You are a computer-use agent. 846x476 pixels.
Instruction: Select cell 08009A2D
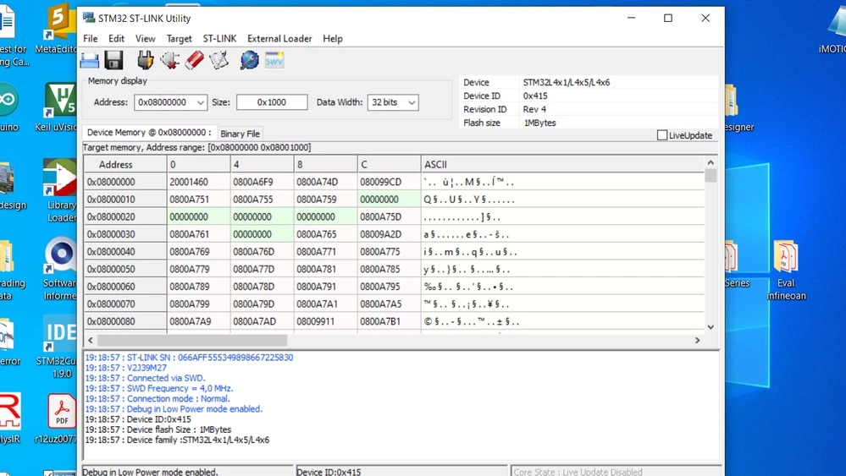tap(389, 234)
